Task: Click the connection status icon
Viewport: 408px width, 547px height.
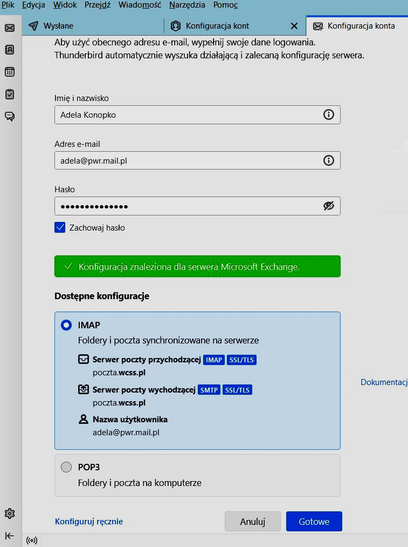Action: coord(31,540)
